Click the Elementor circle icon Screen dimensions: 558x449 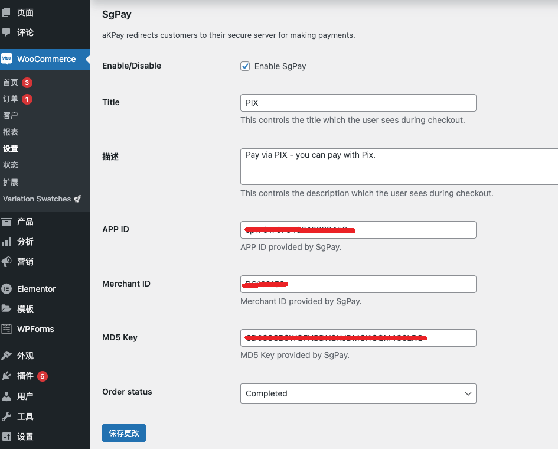point(6,289)
